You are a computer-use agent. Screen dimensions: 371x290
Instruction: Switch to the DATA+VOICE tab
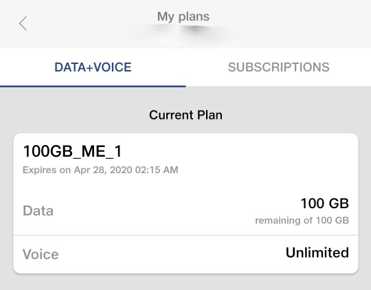pos(93,67)
